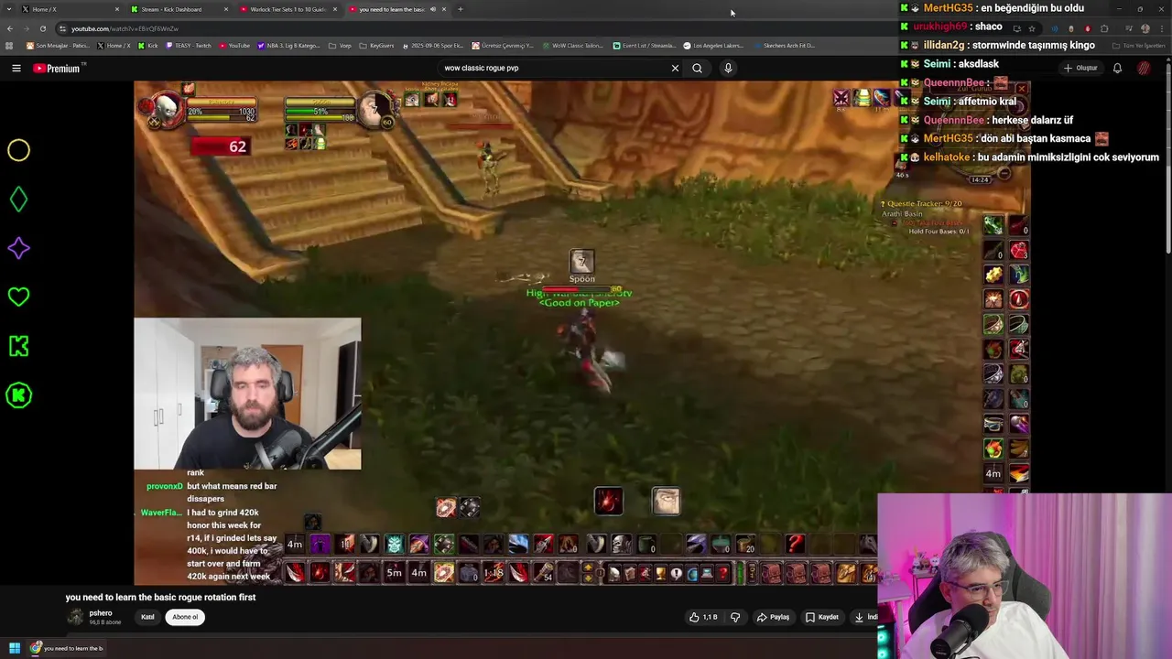Click the video title text

(160, 597)
